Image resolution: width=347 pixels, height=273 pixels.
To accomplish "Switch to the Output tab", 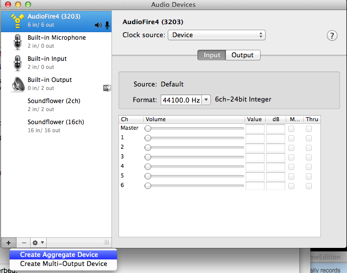I will [243, 55].
